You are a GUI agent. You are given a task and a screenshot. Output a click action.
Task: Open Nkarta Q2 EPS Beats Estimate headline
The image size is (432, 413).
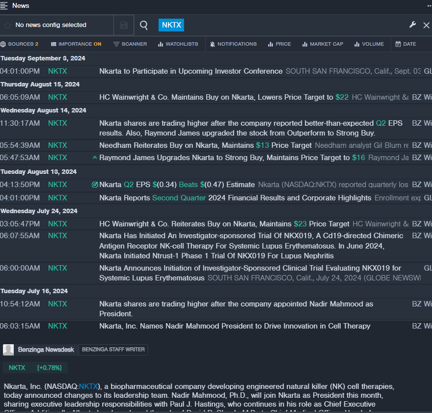pyautogui.click(x=177, y=185)
